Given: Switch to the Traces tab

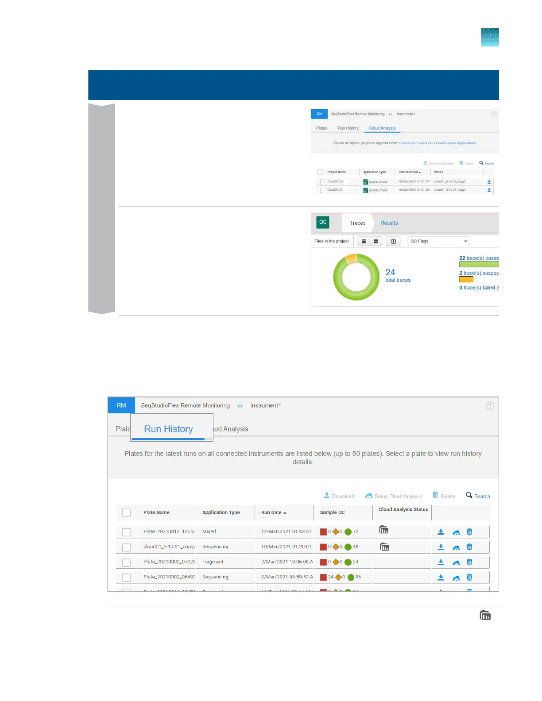Looking at the screenshot, I should pyautogui.click(x=358, y=223).
